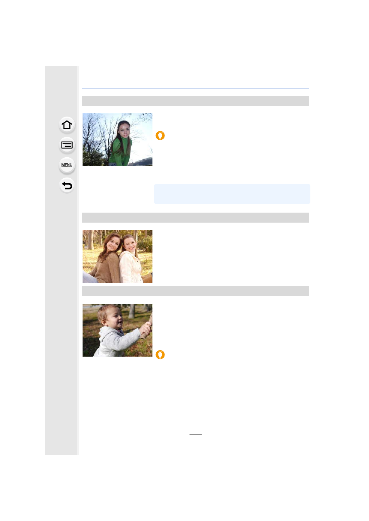Image resolution: width=369 pixels, height=521 pixels.
Task: Select the two women back-to-back photo
Action: coord(117,257)
